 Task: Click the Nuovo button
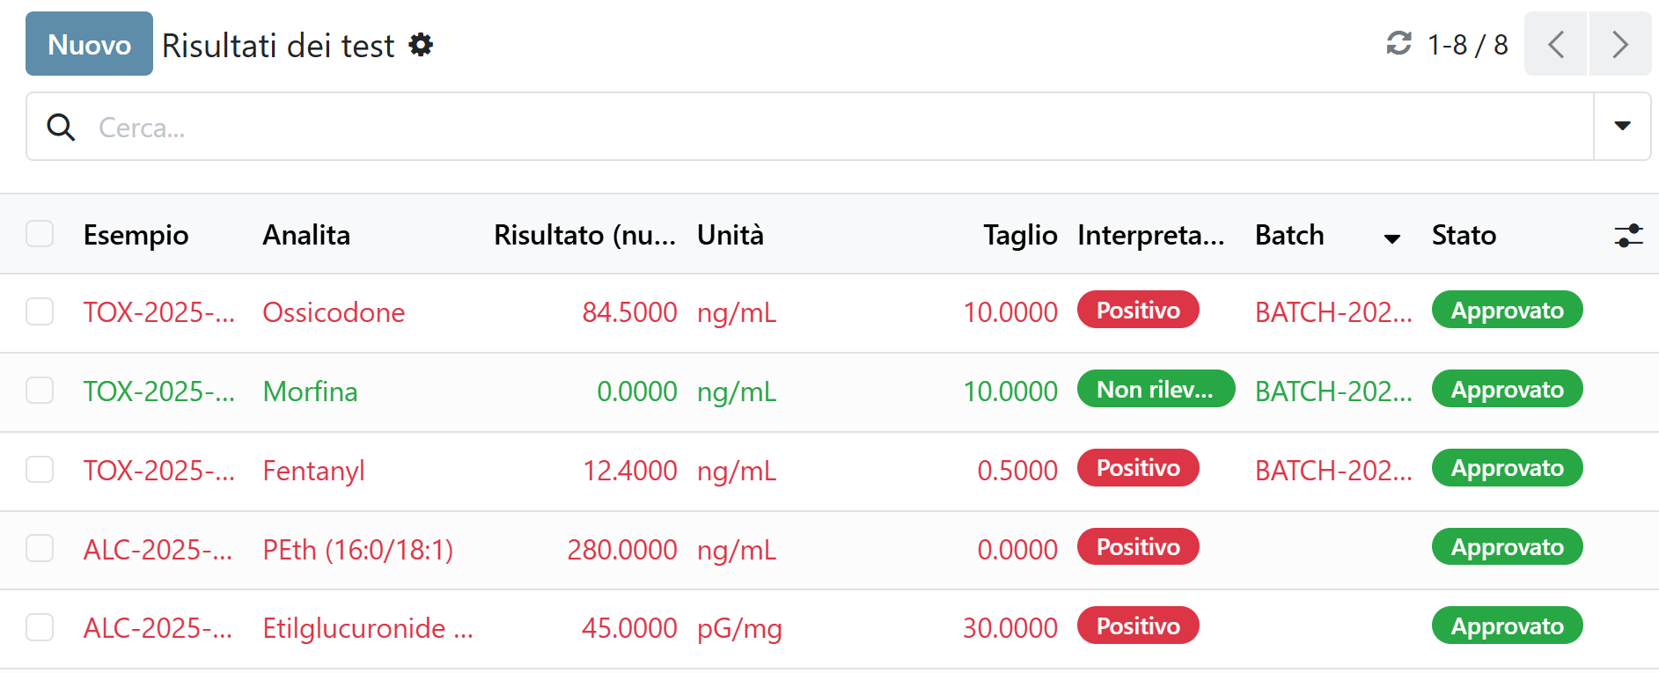(89, 44)
